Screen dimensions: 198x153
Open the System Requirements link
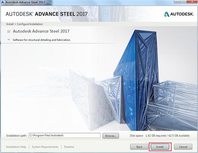point(45,147)
